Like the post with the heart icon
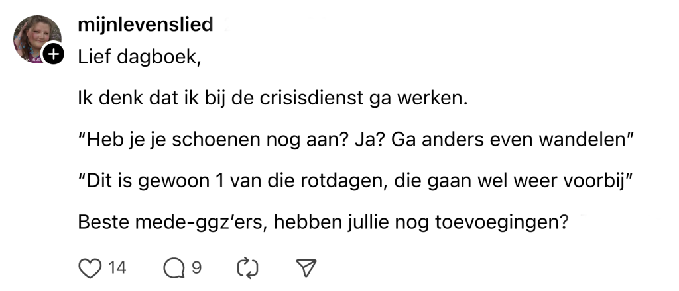Viewport: 679px width, 291px height. point(88,267)
